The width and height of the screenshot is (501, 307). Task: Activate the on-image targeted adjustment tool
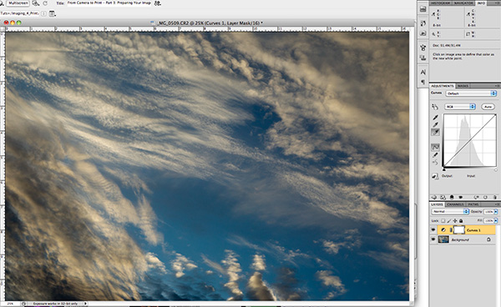coord(435,107)
